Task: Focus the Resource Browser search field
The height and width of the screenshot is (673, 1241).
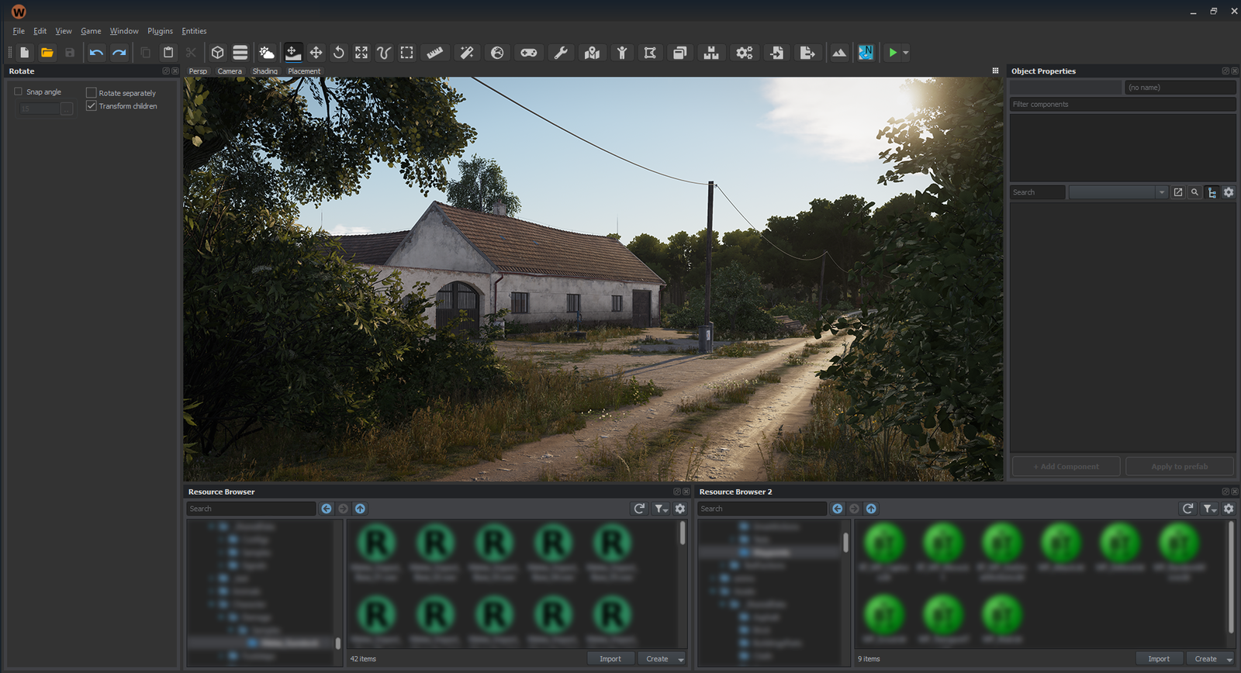Action: (251, 509)
